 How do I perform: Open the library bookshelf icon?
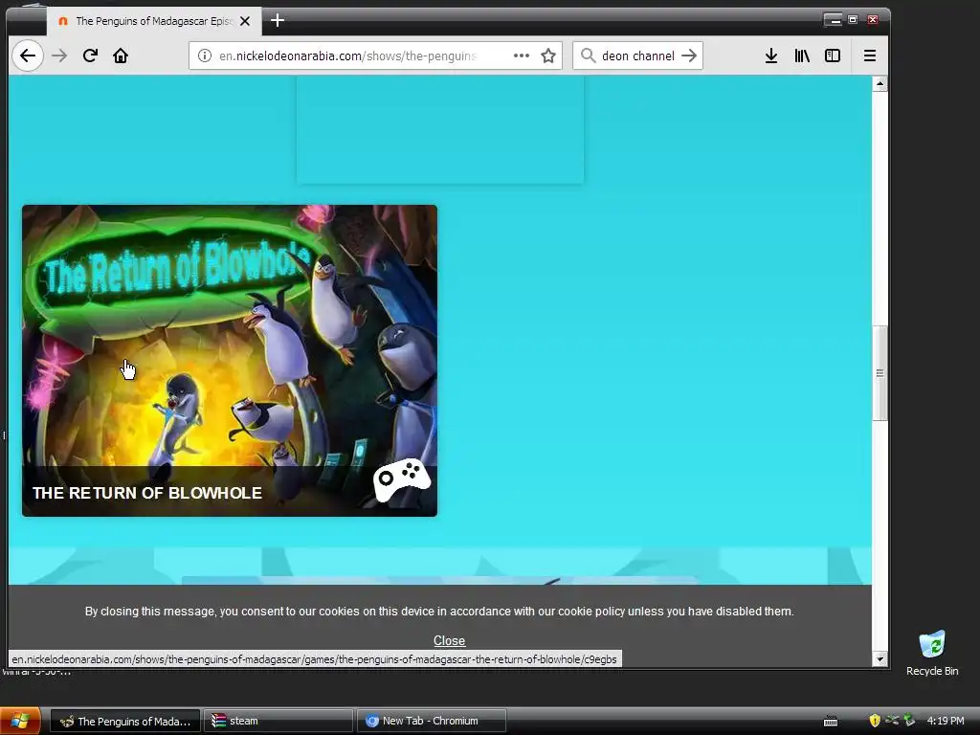tap(802, 56)
